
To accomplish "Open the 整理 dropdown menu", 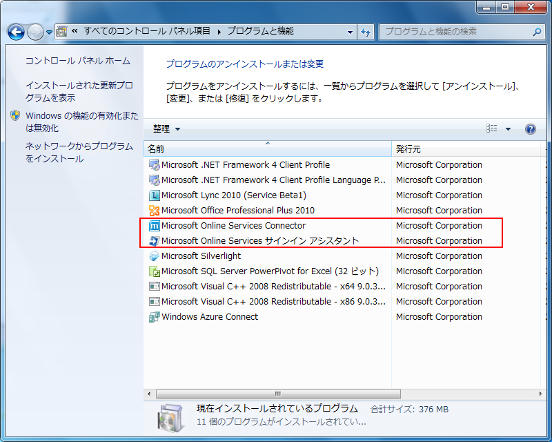I will click(166, 129).
